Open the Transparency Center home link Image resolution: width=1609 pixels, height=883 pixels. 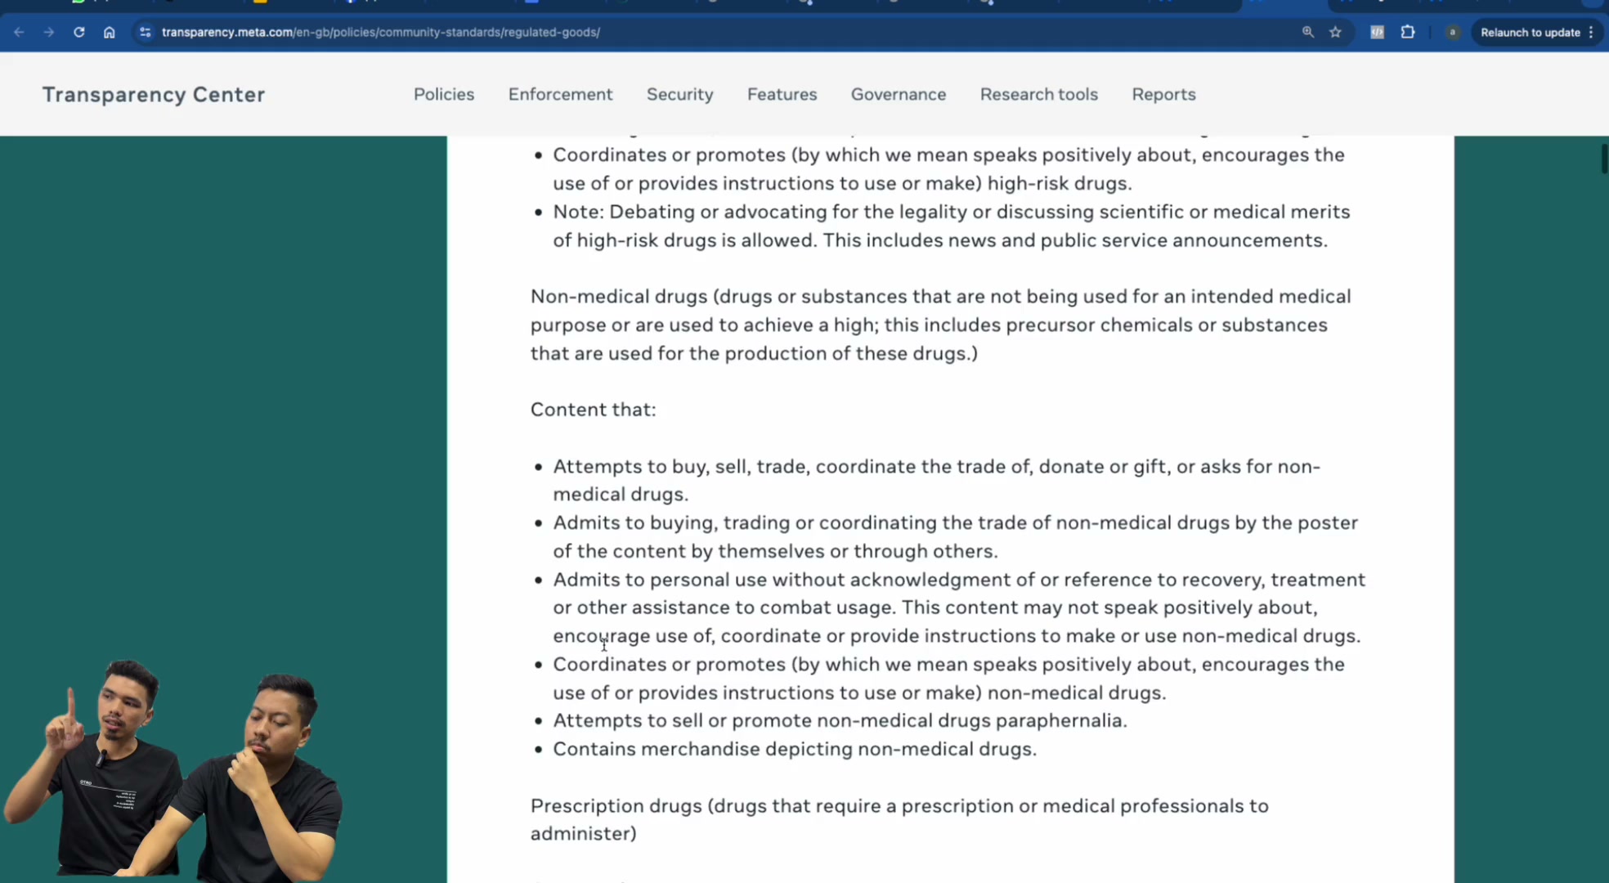pos(154,94)
